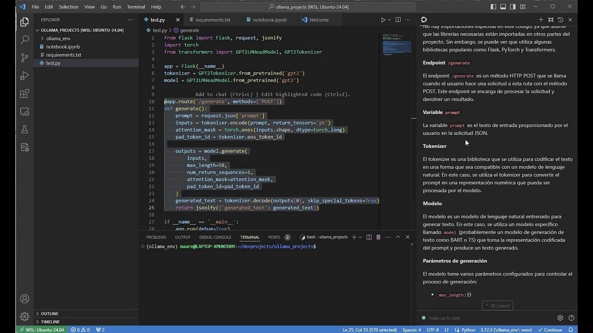Image resolution: width=593 pixels, height=333 pixels.
Task: Open terminal launch profile dropdown
Action: click(360, 237)
